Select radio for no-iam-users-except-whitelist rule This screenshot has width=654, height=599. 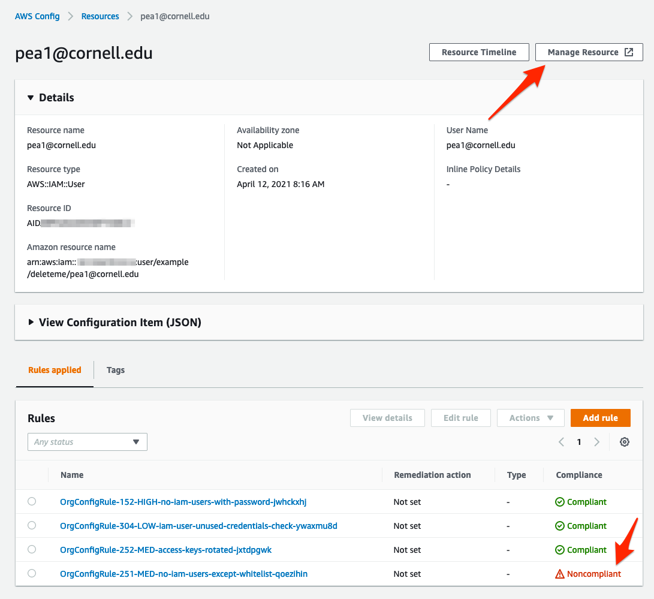[32, 573]
